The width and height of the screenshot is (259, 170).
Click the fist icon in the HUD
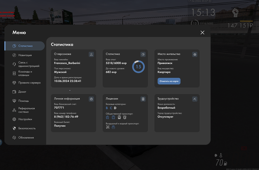[x=235, y=12]
